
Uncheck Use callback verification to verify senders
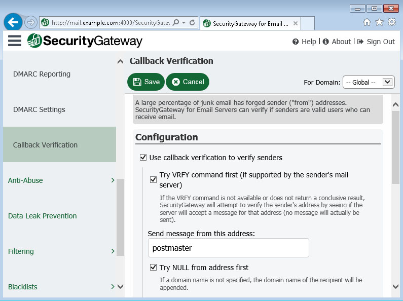pos(143,157)
